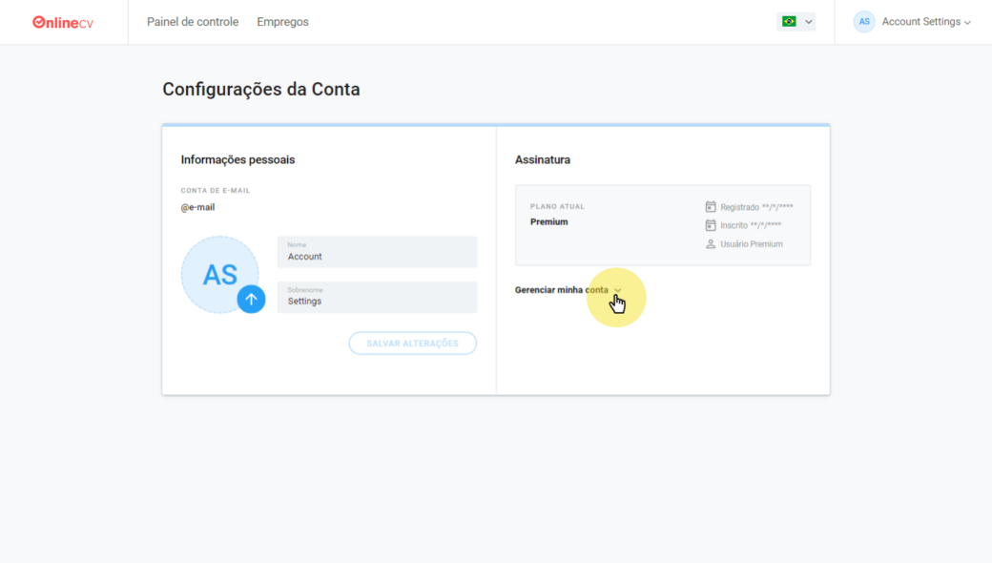Image resolution: width=992 pixels, height=563 pixels.
Task: Click the @e-mail account text
Action: (197, 207)
